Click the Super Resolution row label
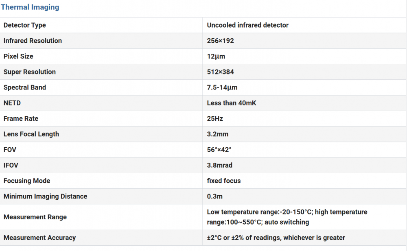Image resolution: width=407 pixels, height=251 pixels. click(29, 72)
